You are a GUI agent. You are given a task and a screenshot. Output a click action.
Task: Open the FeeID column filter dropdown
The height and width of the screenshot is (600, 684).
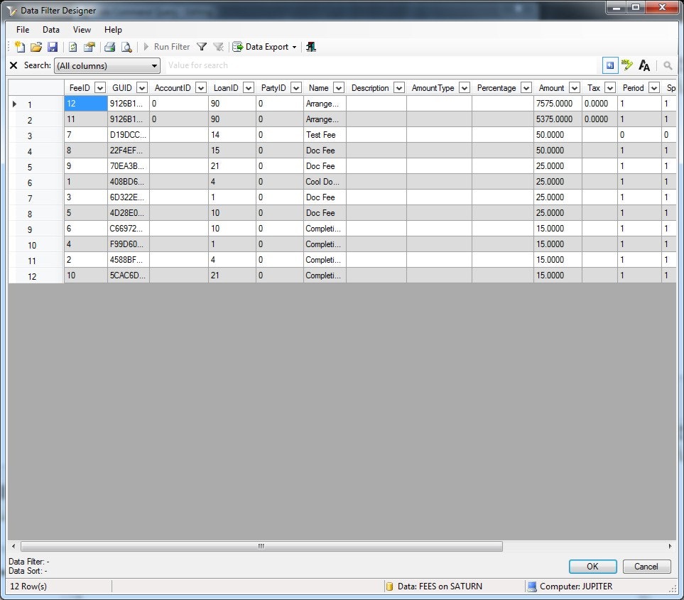tap(99, 87)
